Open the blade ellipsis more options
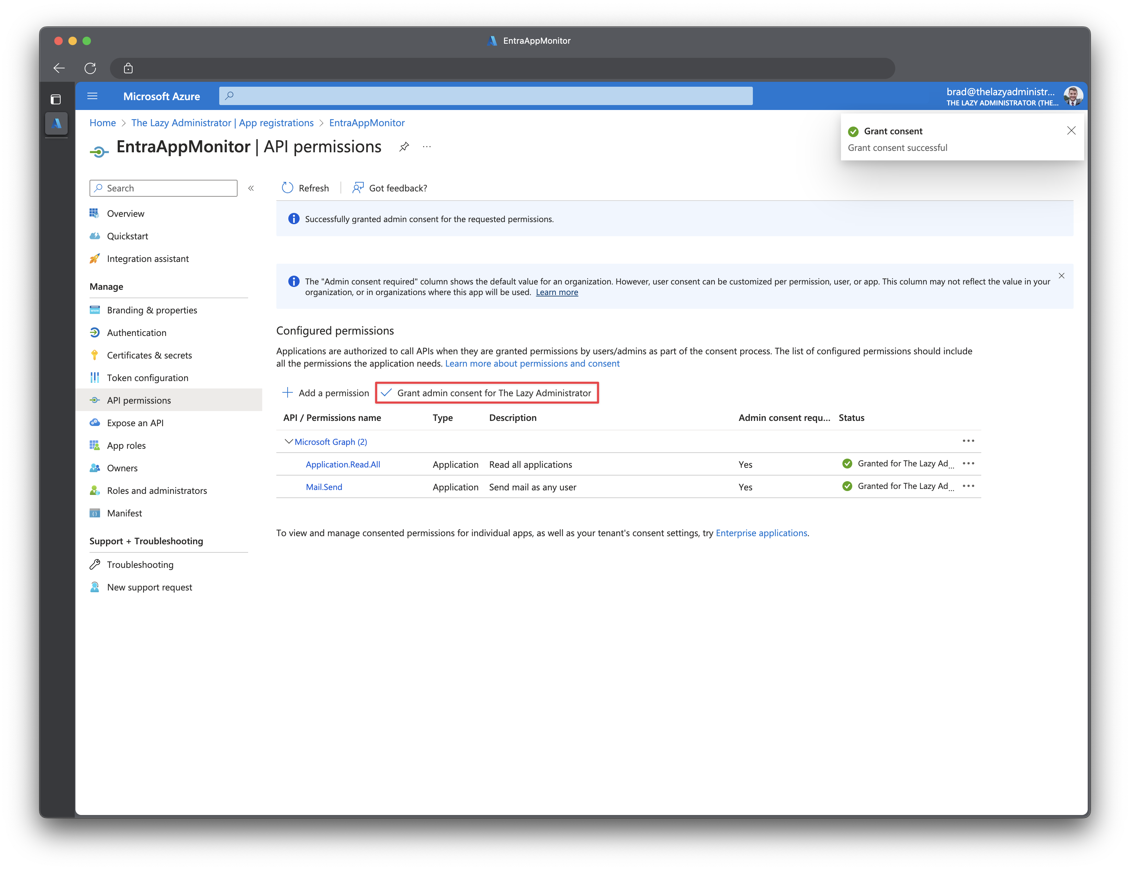Image resolution: width=1130 pixels, height=870 pixels. pyautogui.click(x=427, y=147)
